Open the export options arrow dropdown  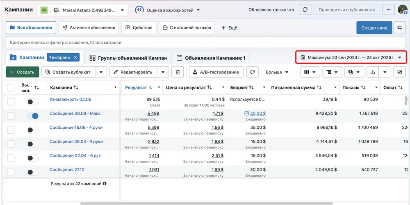point(385,72)
